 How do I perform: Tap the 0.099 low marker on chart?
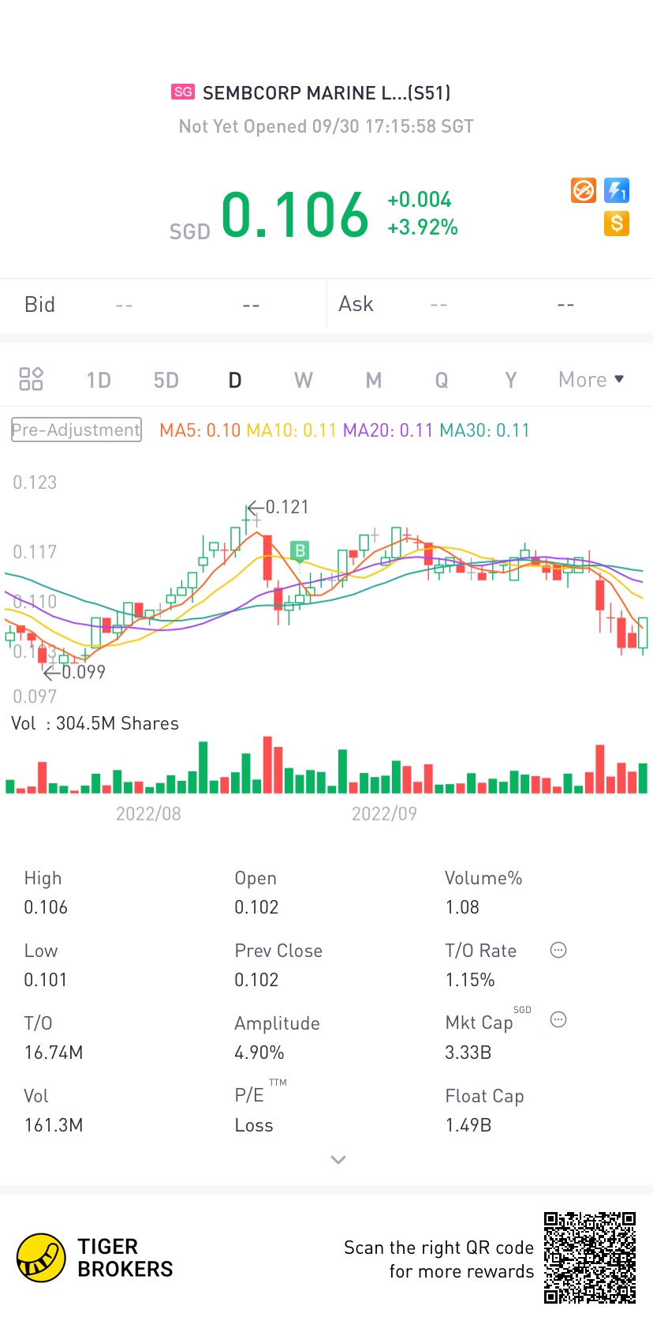tap(74, 672)
